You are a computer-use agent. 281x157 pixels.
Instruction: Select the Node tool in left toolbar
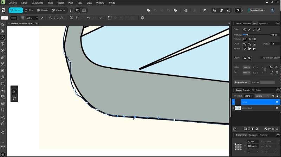tap(3, 37)
